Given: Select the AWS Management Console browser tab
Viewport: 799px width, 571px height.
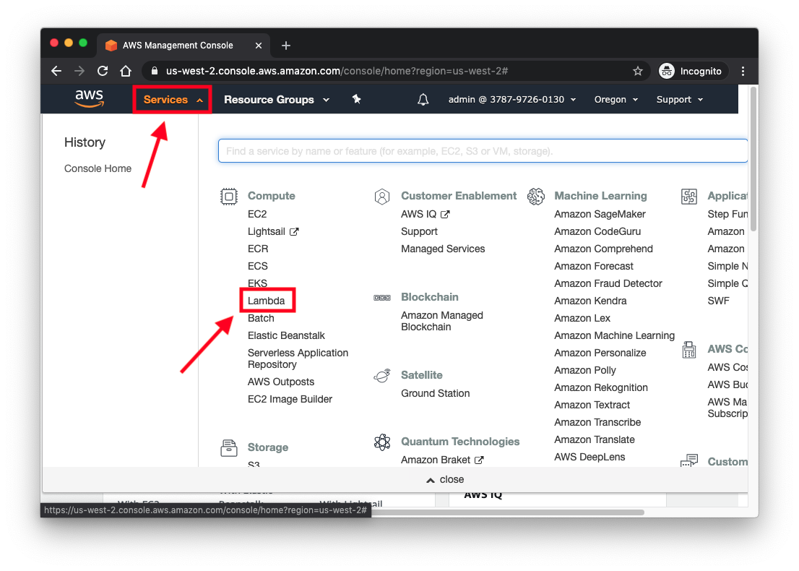Looking at the screenshot, I should (x=183, y=46).
